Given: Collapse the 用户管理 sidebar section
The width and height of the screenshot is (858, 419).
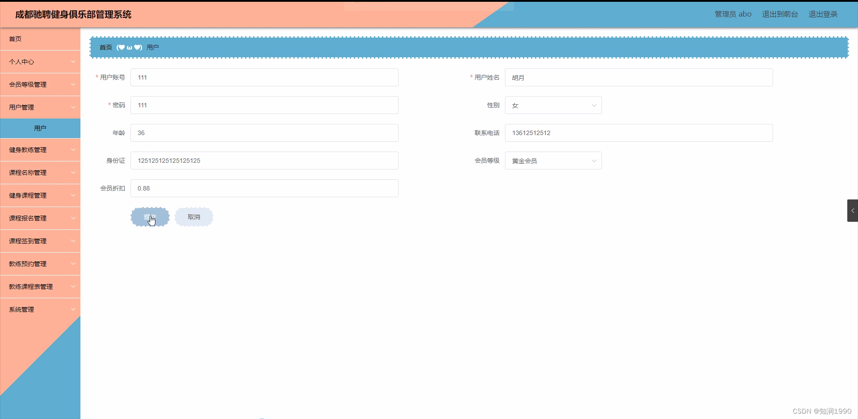Looking at the screenshot, I should click(40, 107).
